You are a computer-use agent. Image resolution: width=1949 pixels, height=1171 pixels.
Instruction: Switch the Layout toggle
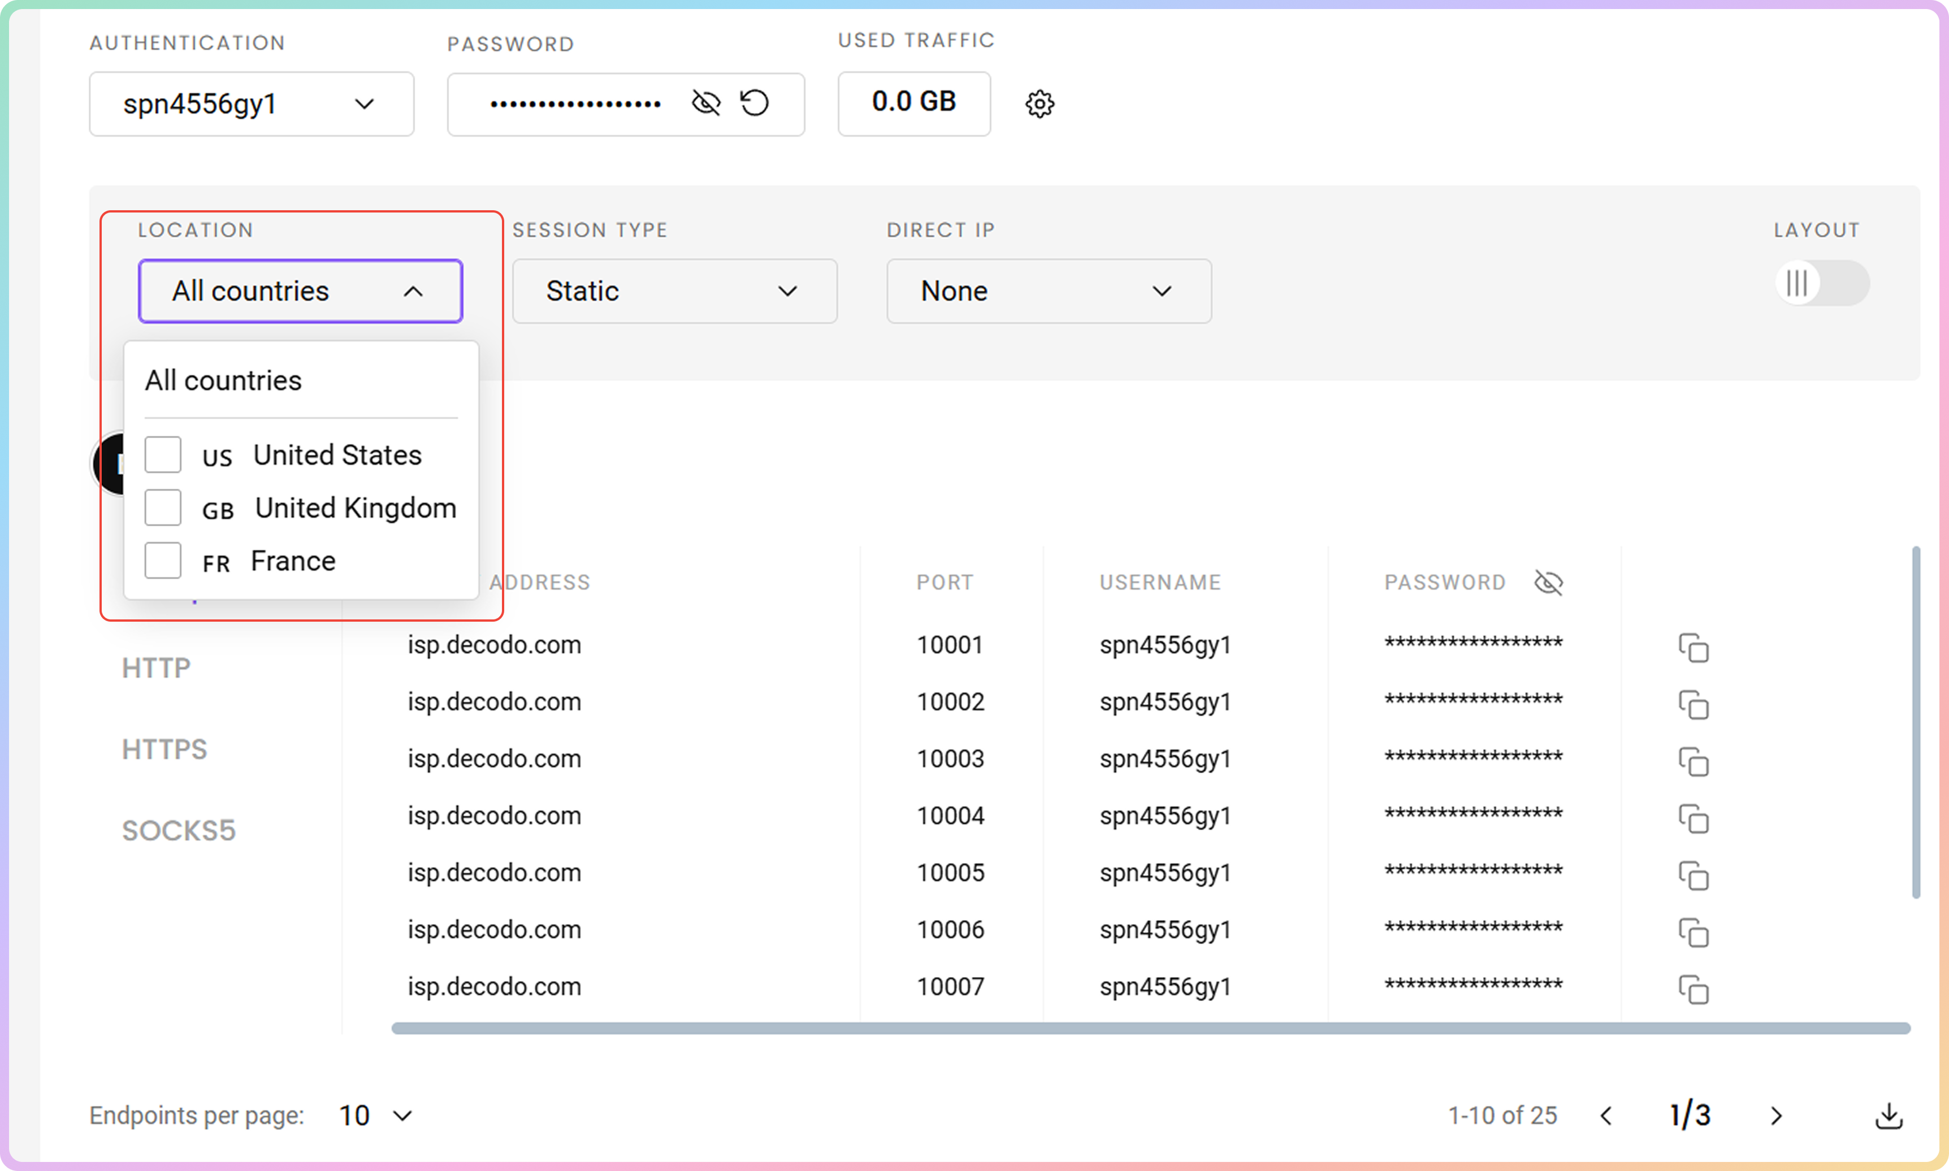pos(1821,283)
